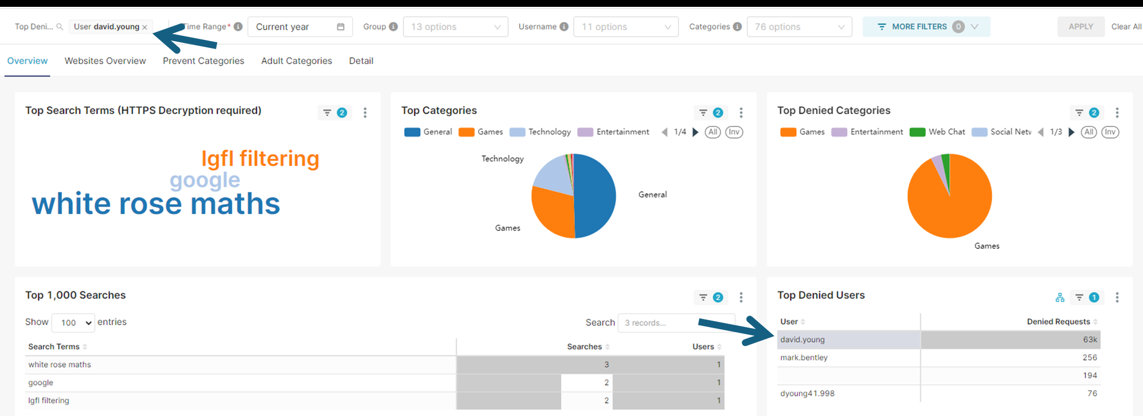Open the Adult Categories tab
Viewport: 1143px width, 416px height.
297,61
